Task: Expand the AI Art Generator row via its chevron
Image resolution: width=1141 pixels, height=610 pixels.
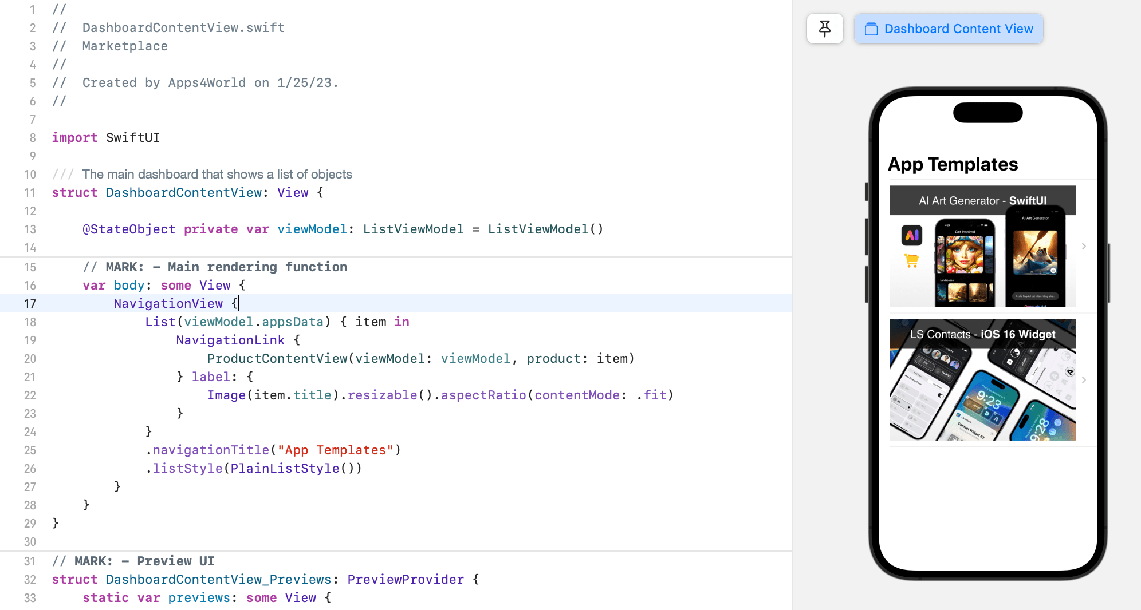Action: 1084,246
